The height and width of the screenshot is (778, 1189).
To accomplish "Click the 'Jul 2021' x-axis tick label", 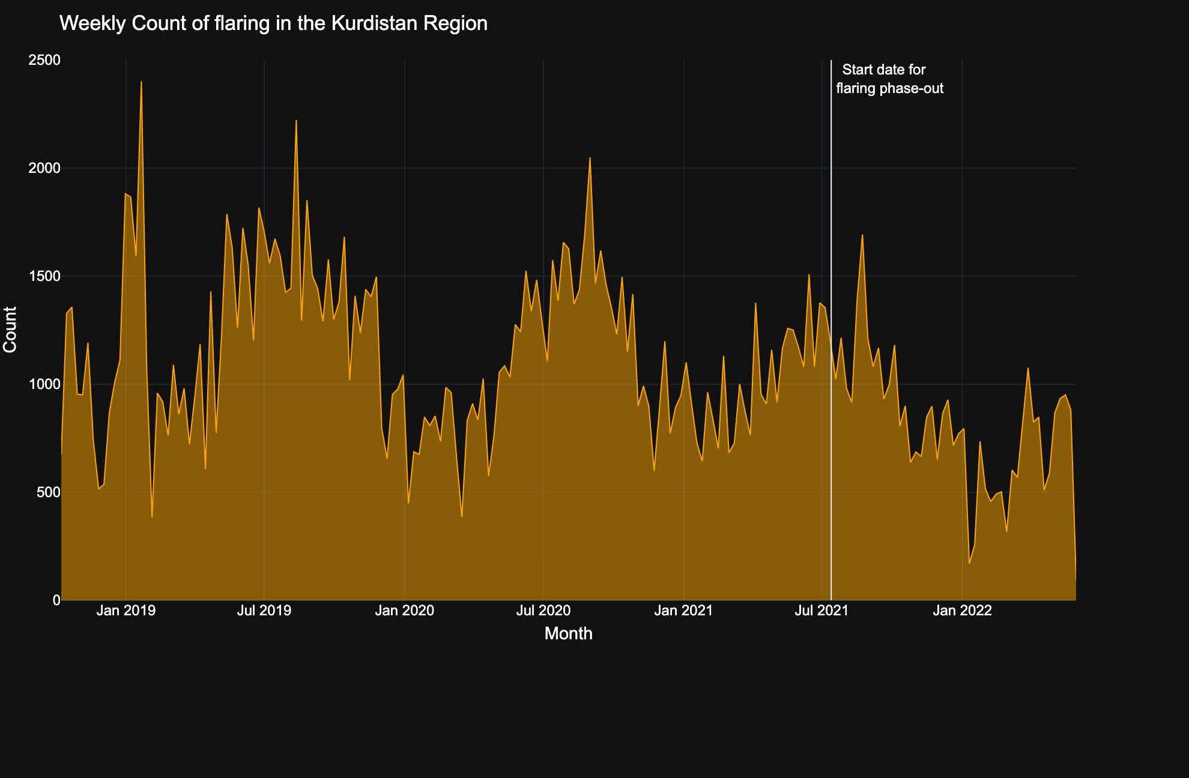I will pyautogui.click(x=821, y=611).
